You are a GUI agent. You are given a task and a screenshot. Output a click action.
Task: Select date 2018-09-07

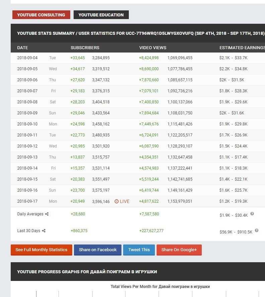point(27,91)
